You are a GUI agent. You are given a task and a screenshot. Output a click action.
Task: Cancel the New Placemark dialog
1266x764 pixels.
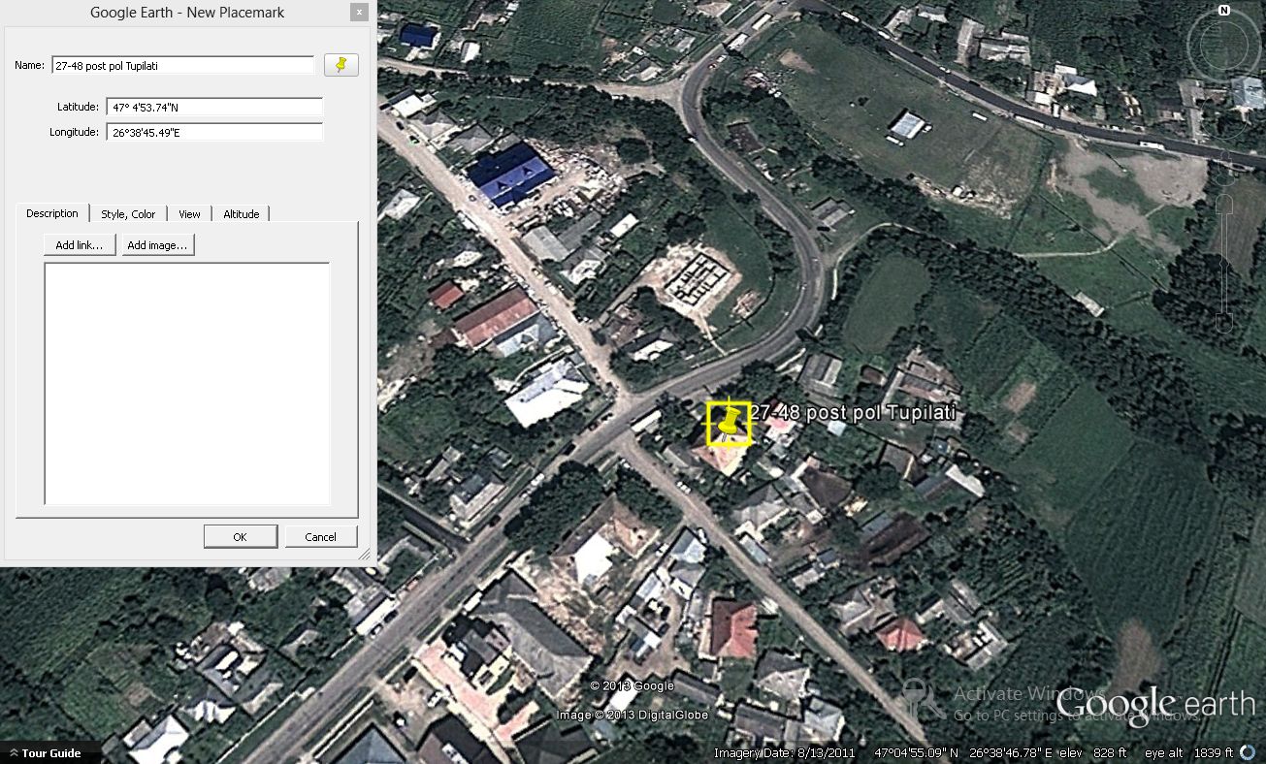pos(320,537)
